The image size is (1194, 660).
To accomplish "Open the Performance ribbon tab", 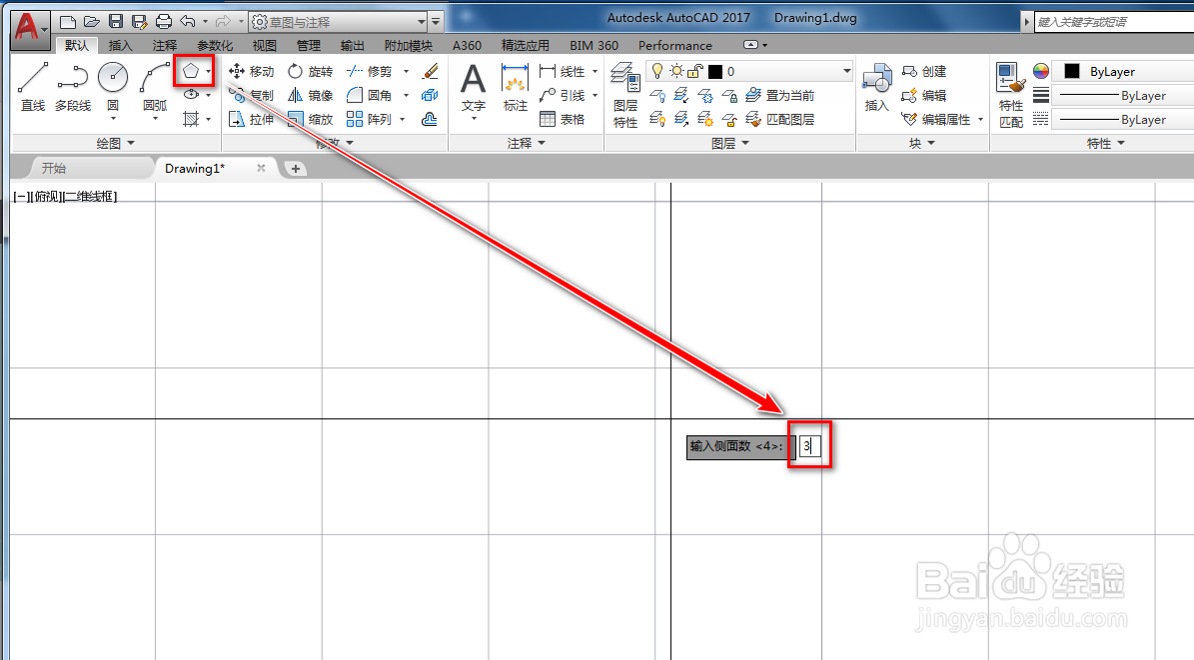I will point(675,46).
